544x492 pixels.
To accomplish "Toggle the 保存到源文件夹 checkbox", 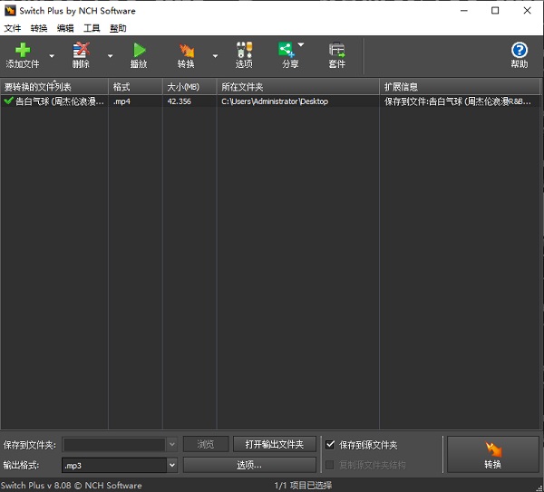I will click(x=330, y=444).
